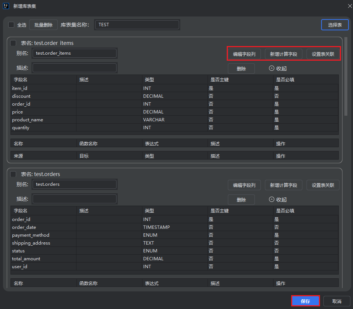Open 编辑字段列 for test.order_items
353x309 pixels.
coord(244,54)
